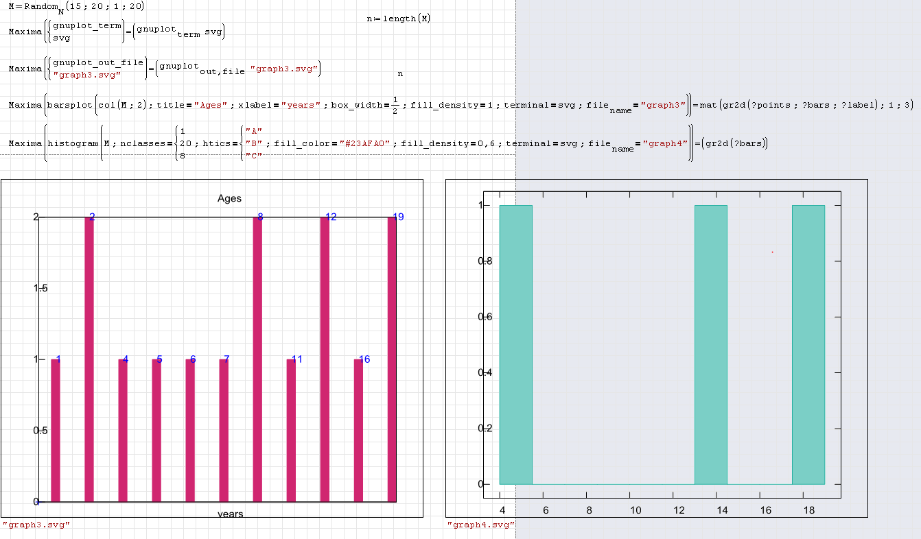
Task: Click the teal histogram bar near 18
Action: pos(808,344)
